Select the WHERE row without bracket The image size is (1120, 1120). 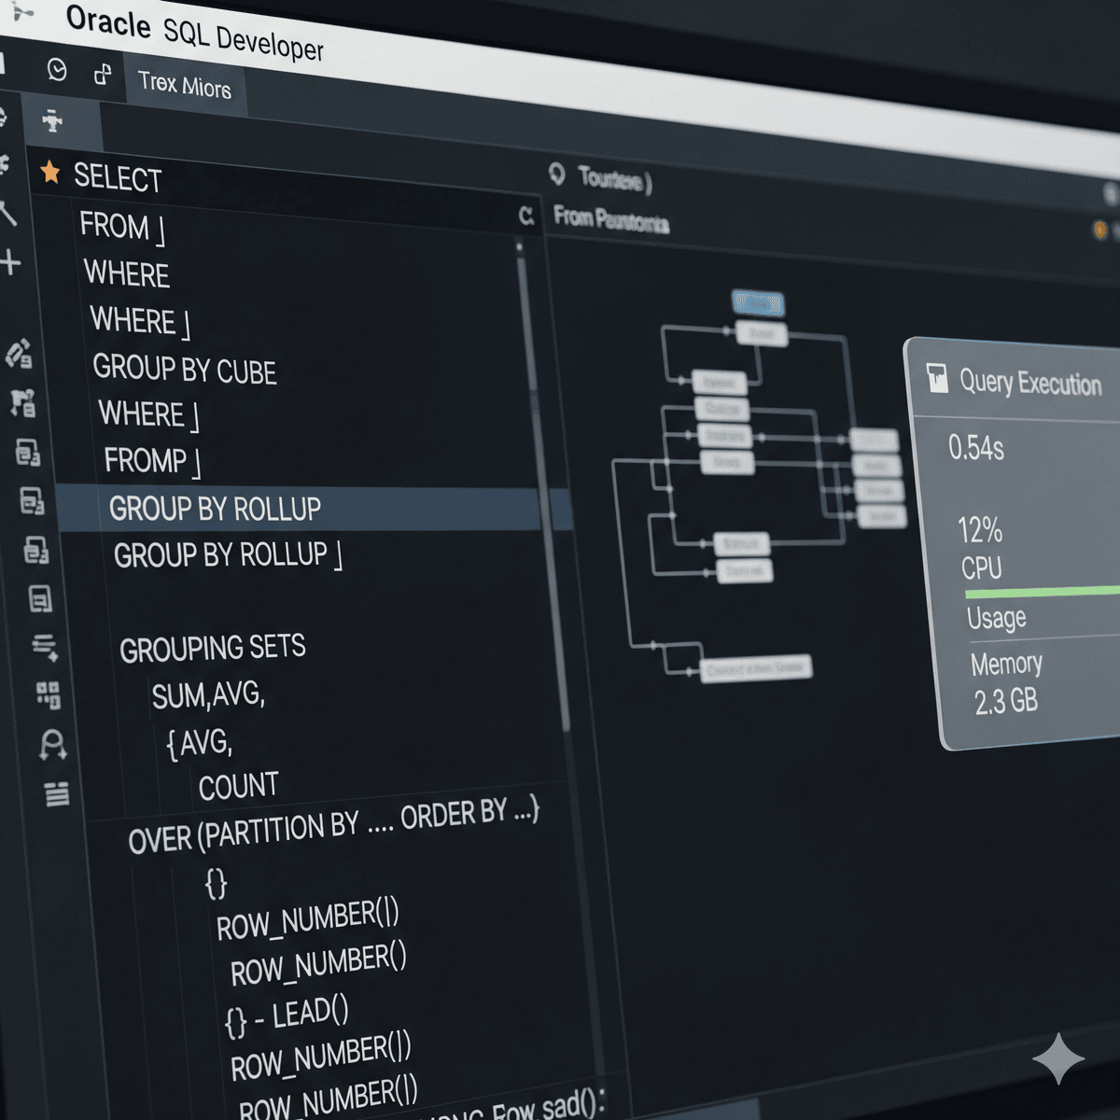click(127, 273)
